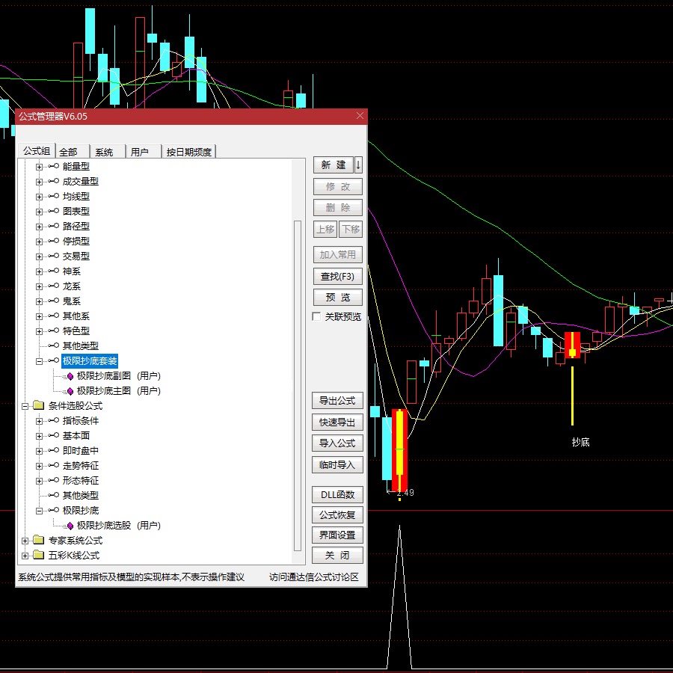Image resolution: width=673 pixels, height=673 pixels.
Task: Click the 极限抄底副图 formula diamond icon
Action: [70, 376]
